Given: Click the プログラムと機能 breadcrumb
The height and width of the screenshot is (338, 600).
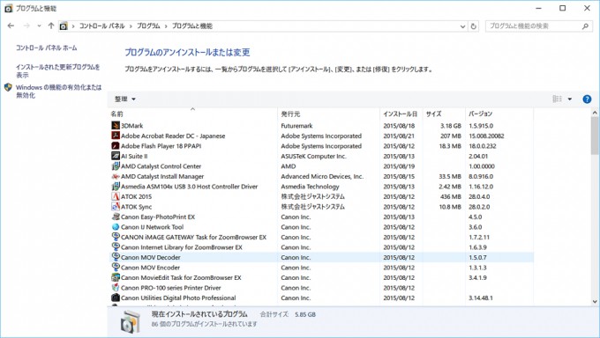Looking at the screenshot, I should click(191, 26).
